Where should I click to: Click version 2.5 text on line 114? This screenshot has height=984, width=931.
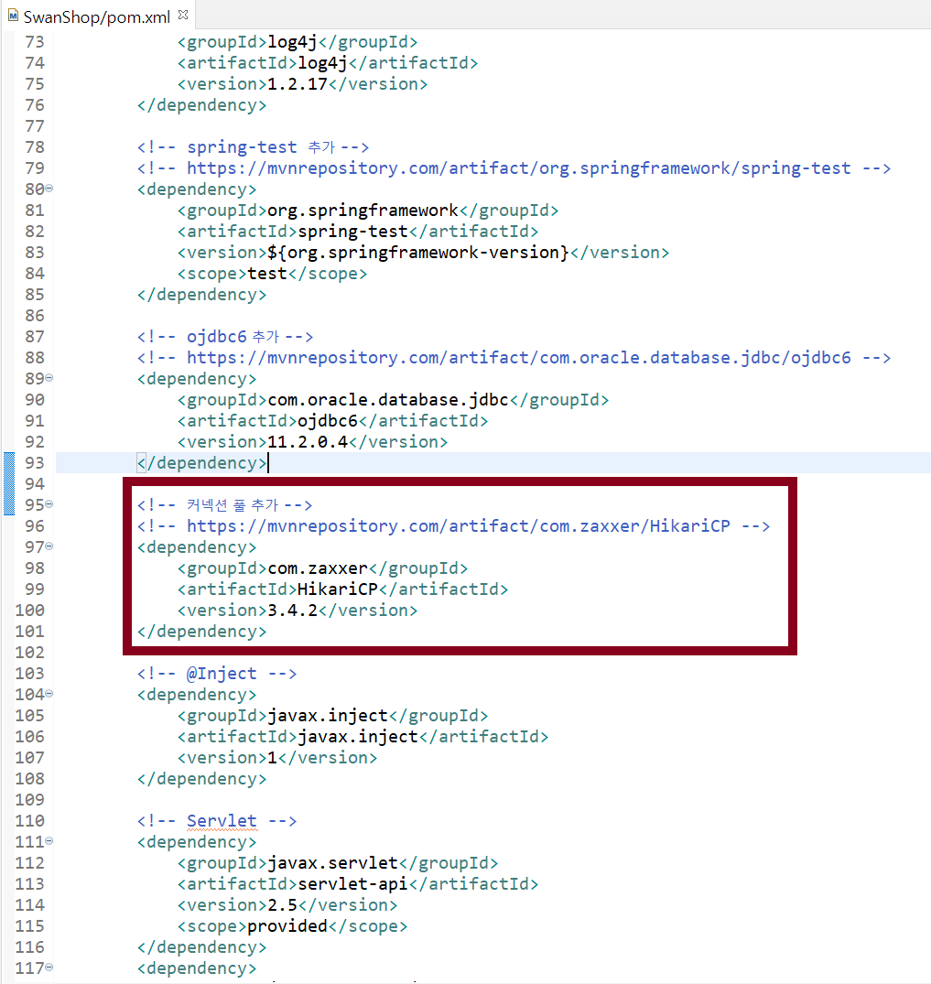tap(283, 905)
